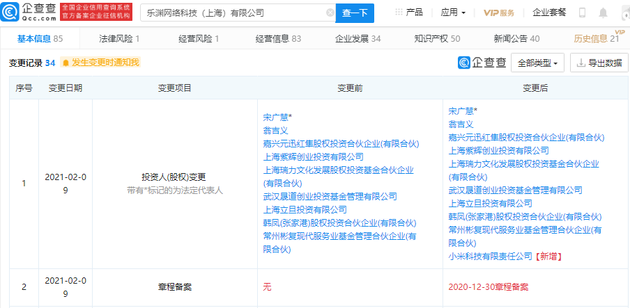Open 上海瑞力文化发展 link in 变更前 column

pos(338,177)
